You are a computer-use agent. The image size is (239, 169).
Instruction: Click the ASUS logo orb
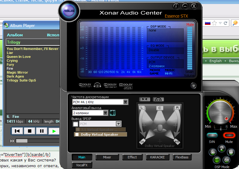69,11
